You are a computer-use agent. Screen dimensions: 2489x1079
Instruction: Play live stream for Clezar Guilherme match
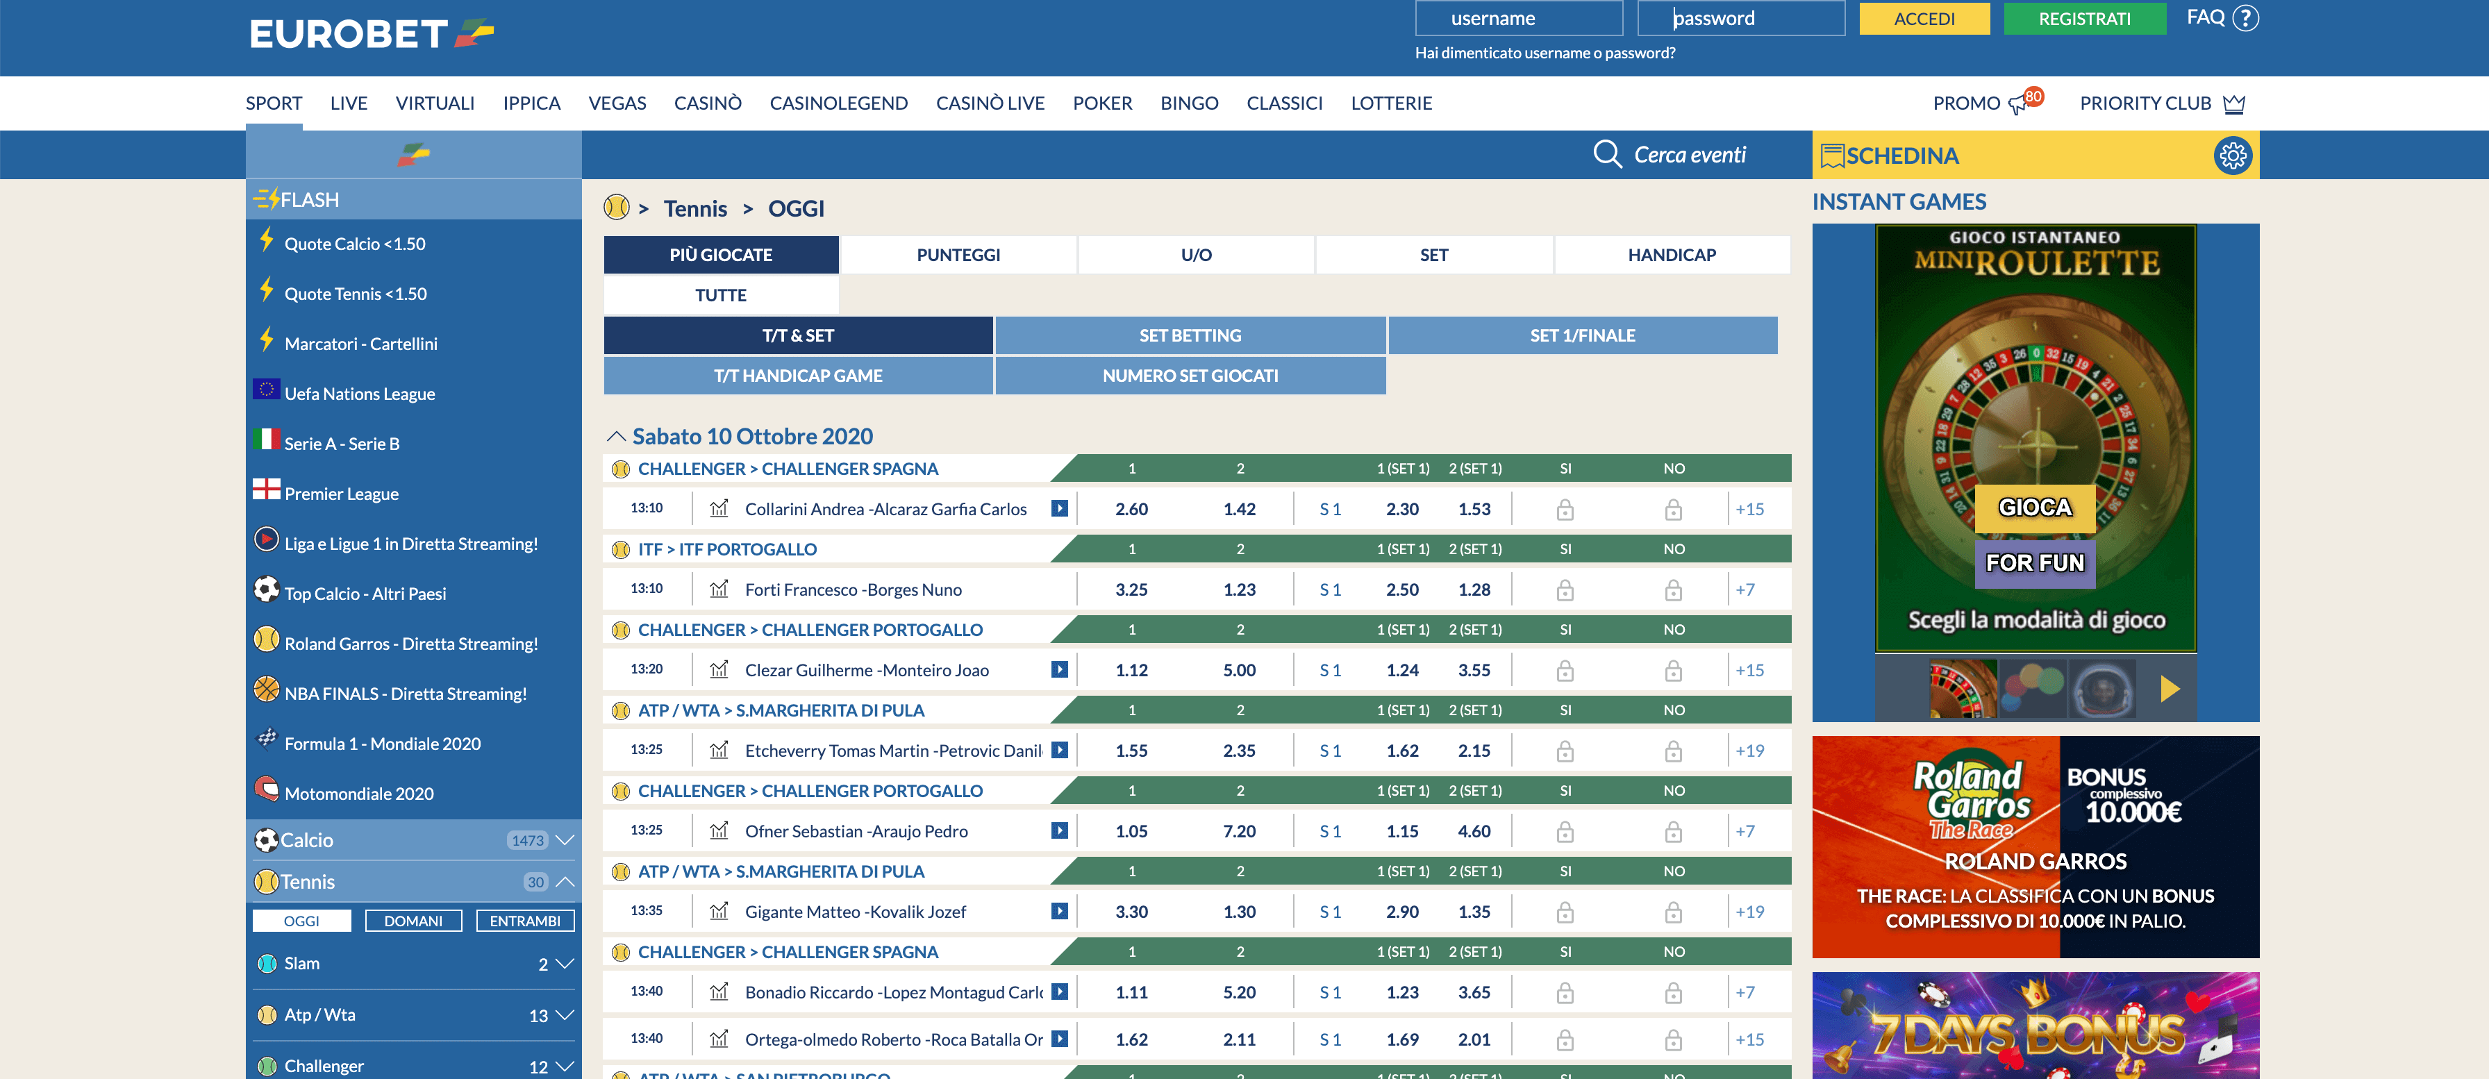(1060, 669)
